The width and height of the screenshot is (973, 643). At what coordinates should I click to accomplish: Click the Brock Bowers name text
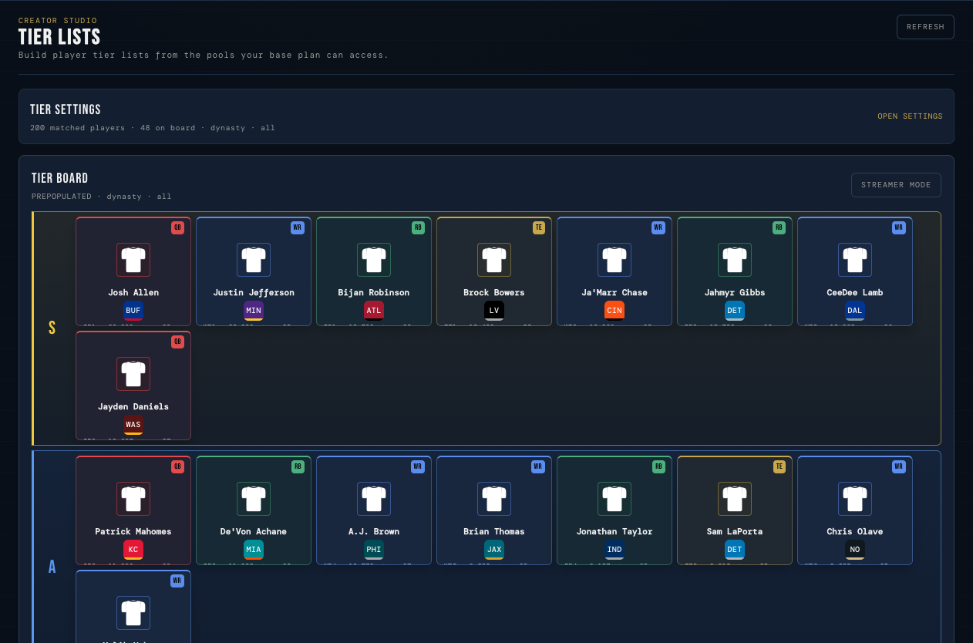pos(494,292)
